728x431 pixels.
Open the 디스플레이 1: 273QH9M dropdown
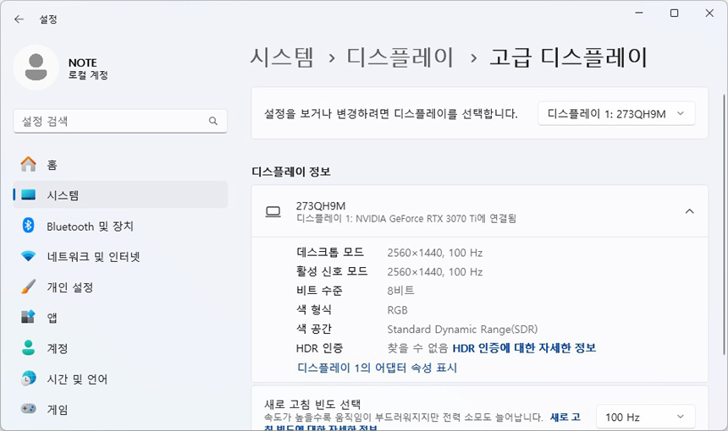click(x=616, y=113)
